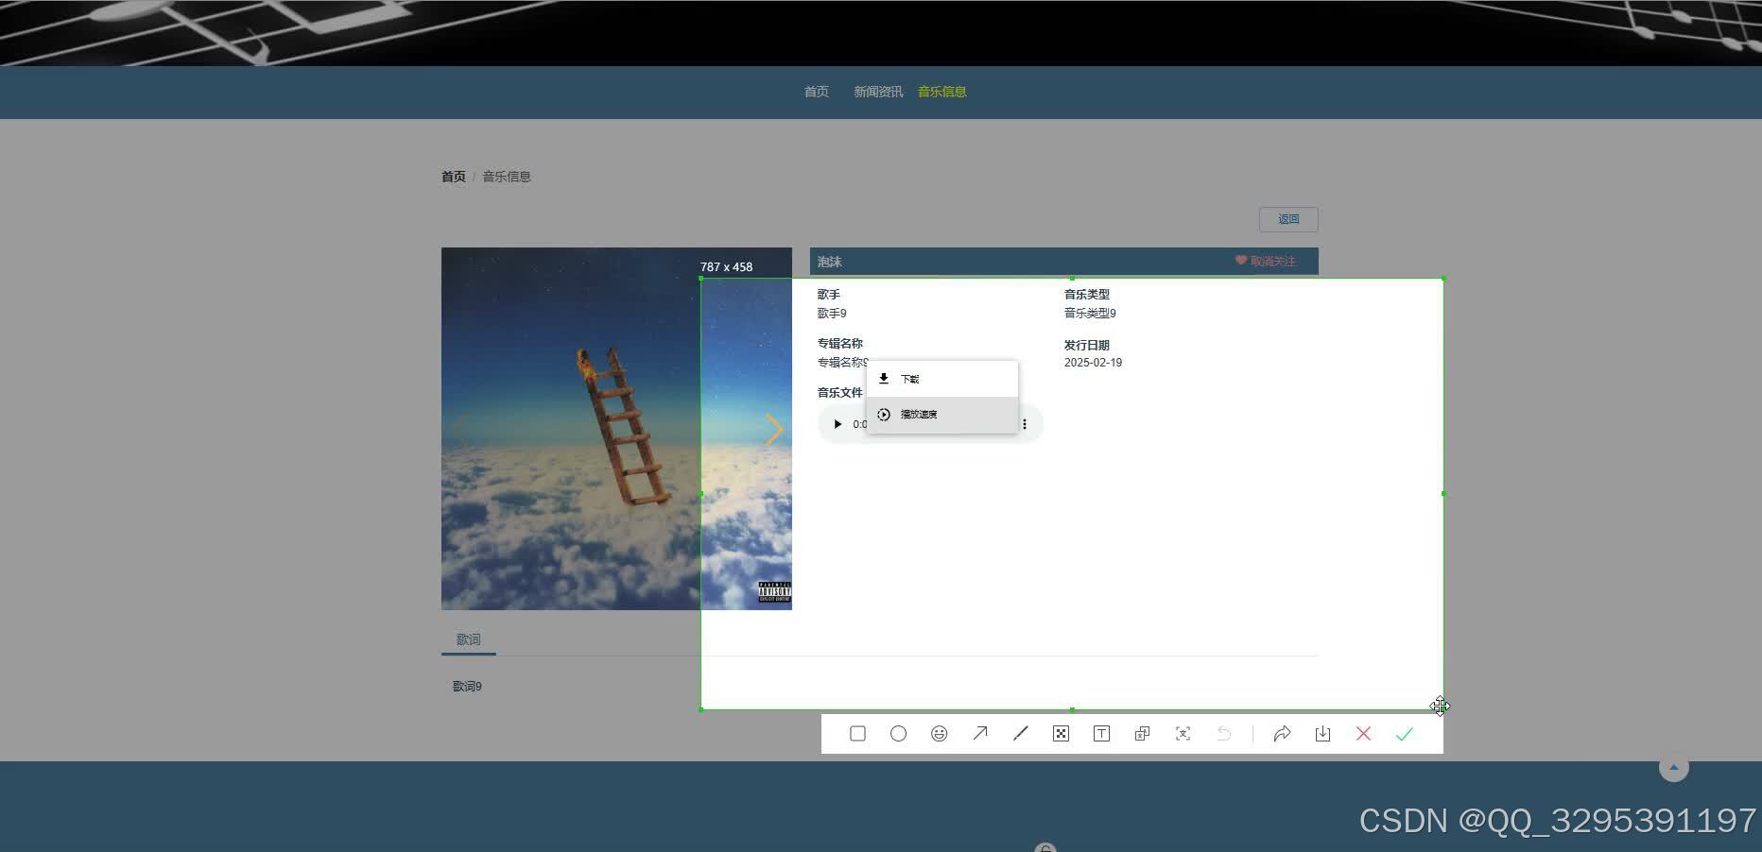Click the ladder album cover image
Image resolution: width=1762 pixels, height=852 pixels.
coord(616,429)
